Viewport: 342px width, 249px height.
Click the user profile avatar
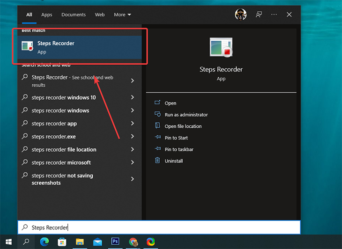pos(241,15)
